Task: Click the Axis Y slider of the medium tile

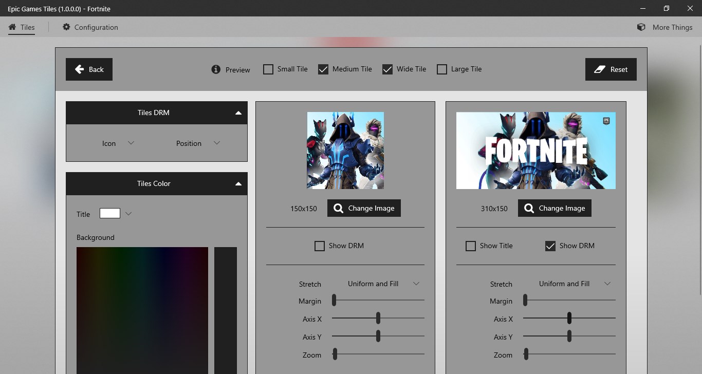Action: [378, 336]
